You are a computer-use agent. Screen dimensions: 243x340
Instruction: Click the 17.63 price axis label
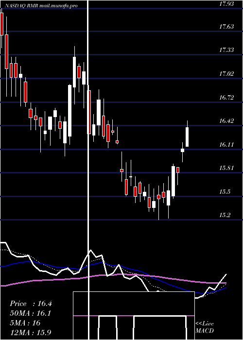click(x=226, y=27)
